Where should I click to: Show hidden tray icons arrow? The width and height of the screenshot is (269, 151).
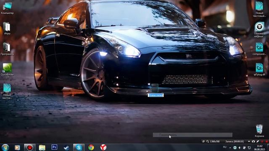pos(230,148)
